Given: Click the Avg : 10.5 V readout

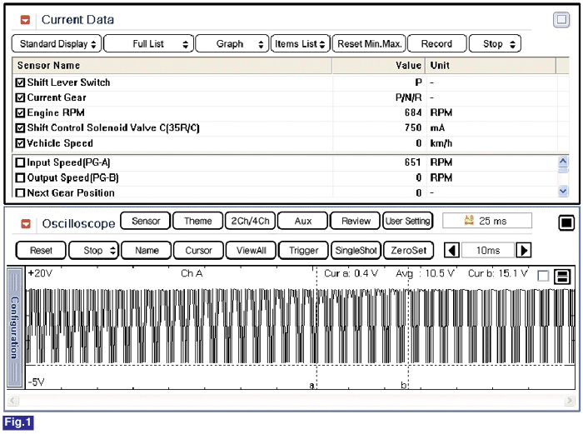Looking at the screenshot, I should (425, 274).
